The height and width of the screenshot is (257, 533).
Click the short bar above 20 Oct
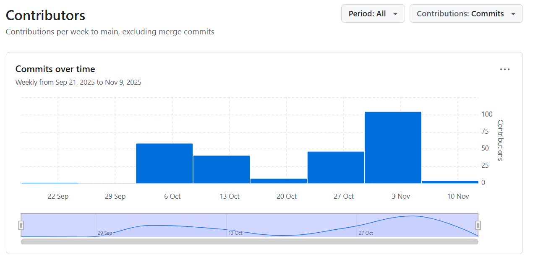pos(278,181)
